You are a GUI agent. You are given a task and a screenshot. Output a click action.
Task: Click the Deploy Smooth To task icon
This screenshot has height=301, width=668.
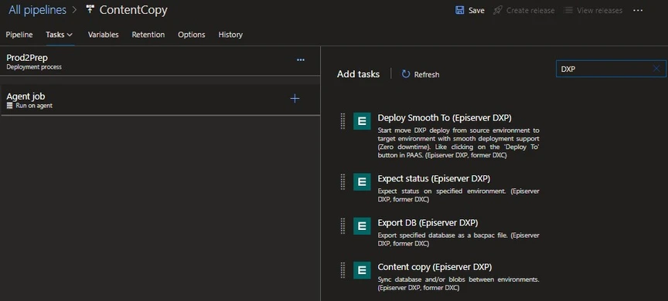362,121
